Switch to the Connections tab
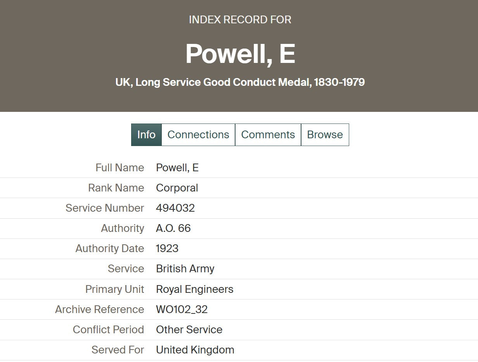478x362 pixels. (x=198, y=135)
